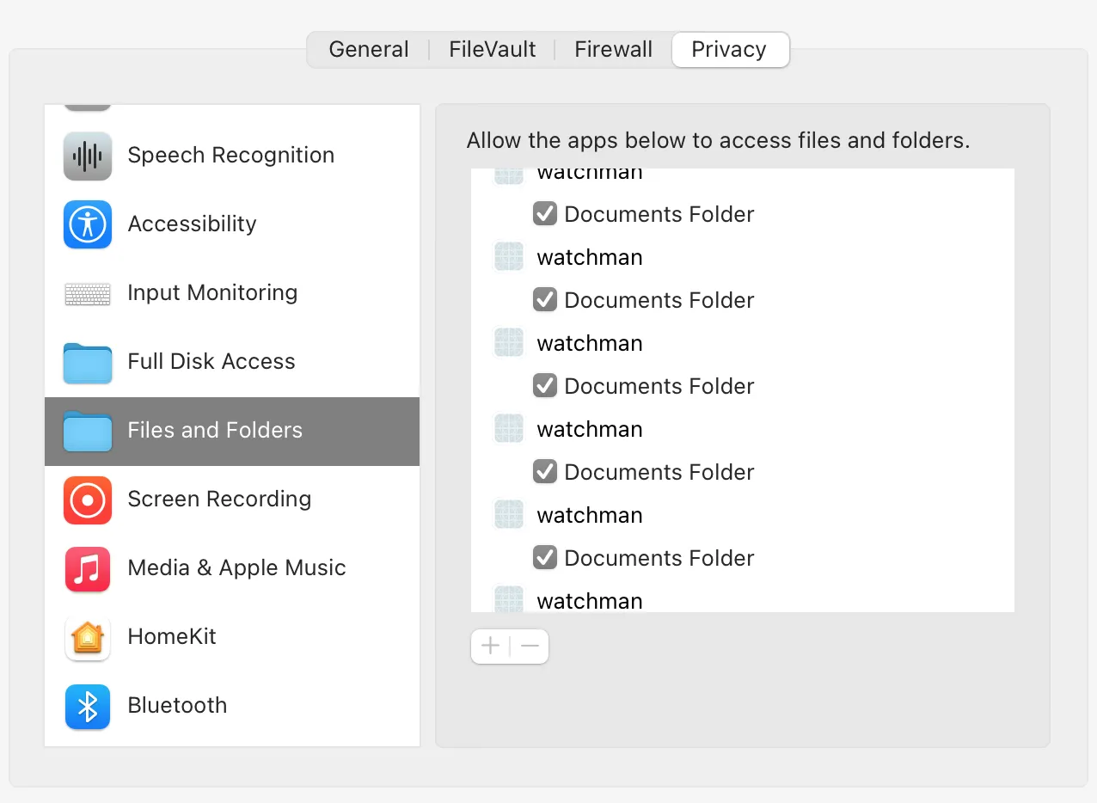Select Files and Folders in sidebar
The image size is (1097, 803).
215,431
